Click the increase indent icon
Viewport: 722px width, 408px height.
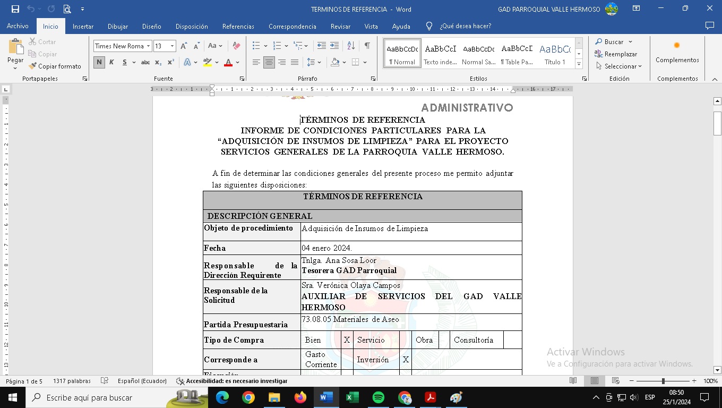[334, 46]
